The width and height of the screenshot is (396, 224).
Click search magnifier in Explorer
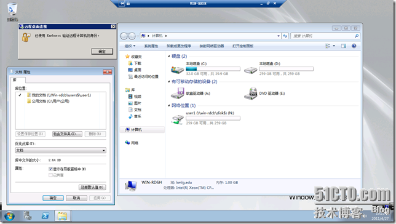coord(357,36)
